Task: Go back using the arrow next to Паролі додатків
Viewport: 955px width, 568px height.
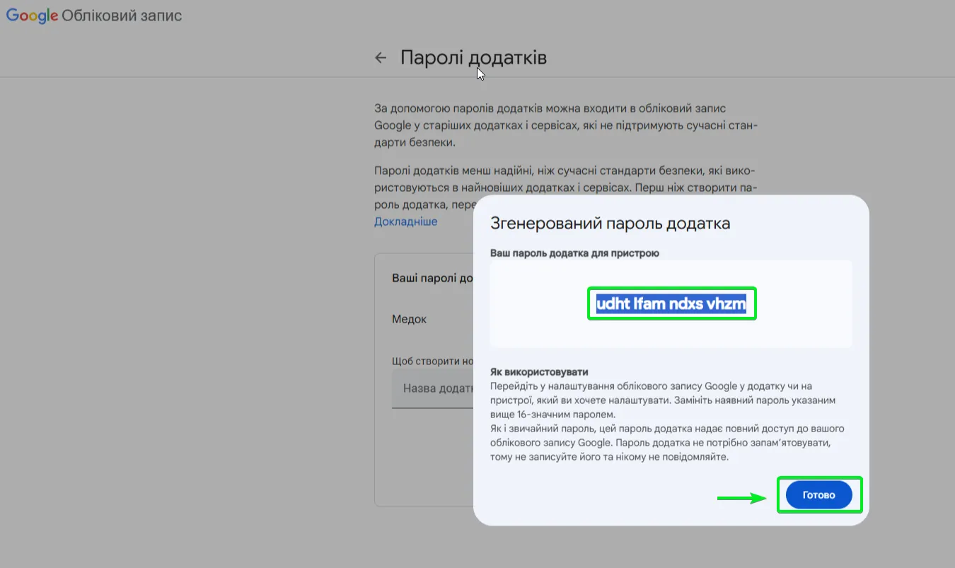Action: (381, 58)
